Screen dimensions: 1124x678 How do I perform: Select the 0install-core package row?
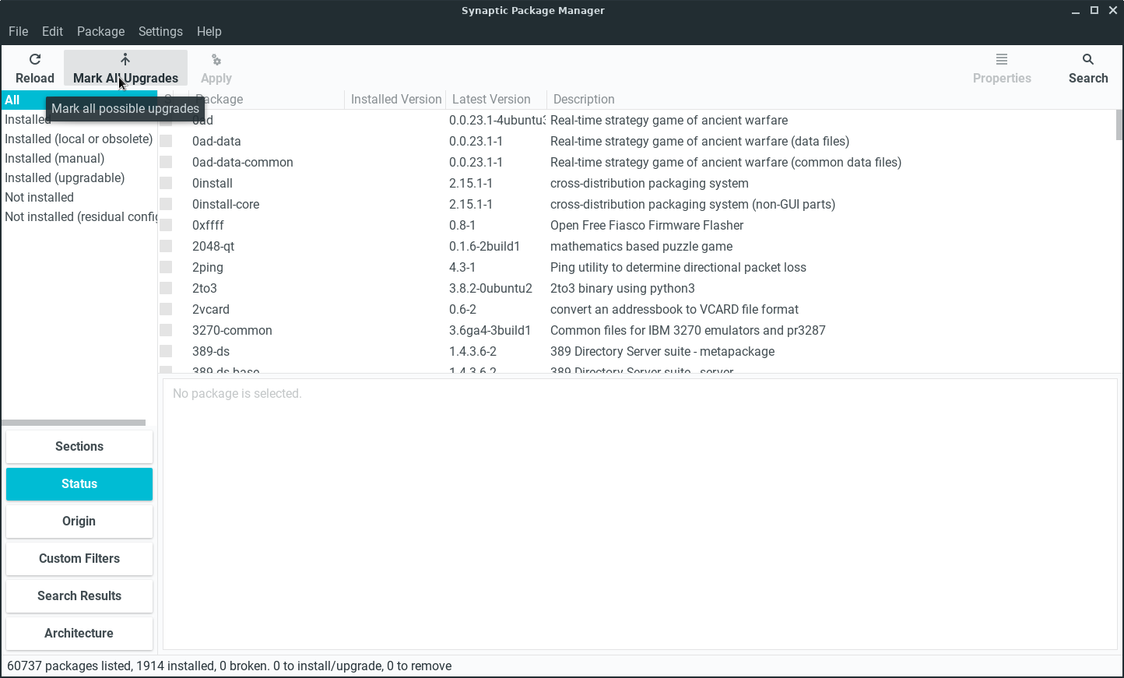point(638,204)
